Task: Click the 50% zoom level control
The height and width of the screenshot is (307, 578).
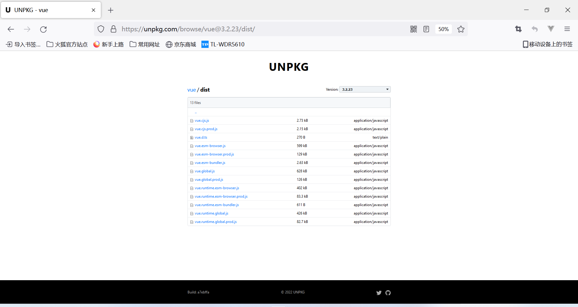Action: point(443,29)
